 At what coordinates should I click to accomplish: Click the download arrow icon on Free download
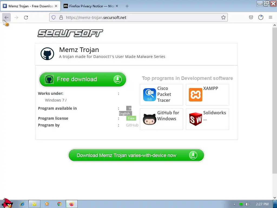(118, 79)
